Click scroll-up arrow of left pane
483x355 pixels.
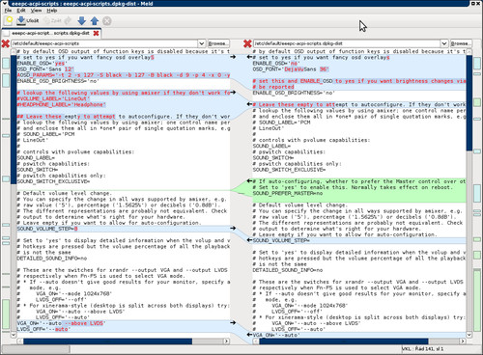[14, 51]
